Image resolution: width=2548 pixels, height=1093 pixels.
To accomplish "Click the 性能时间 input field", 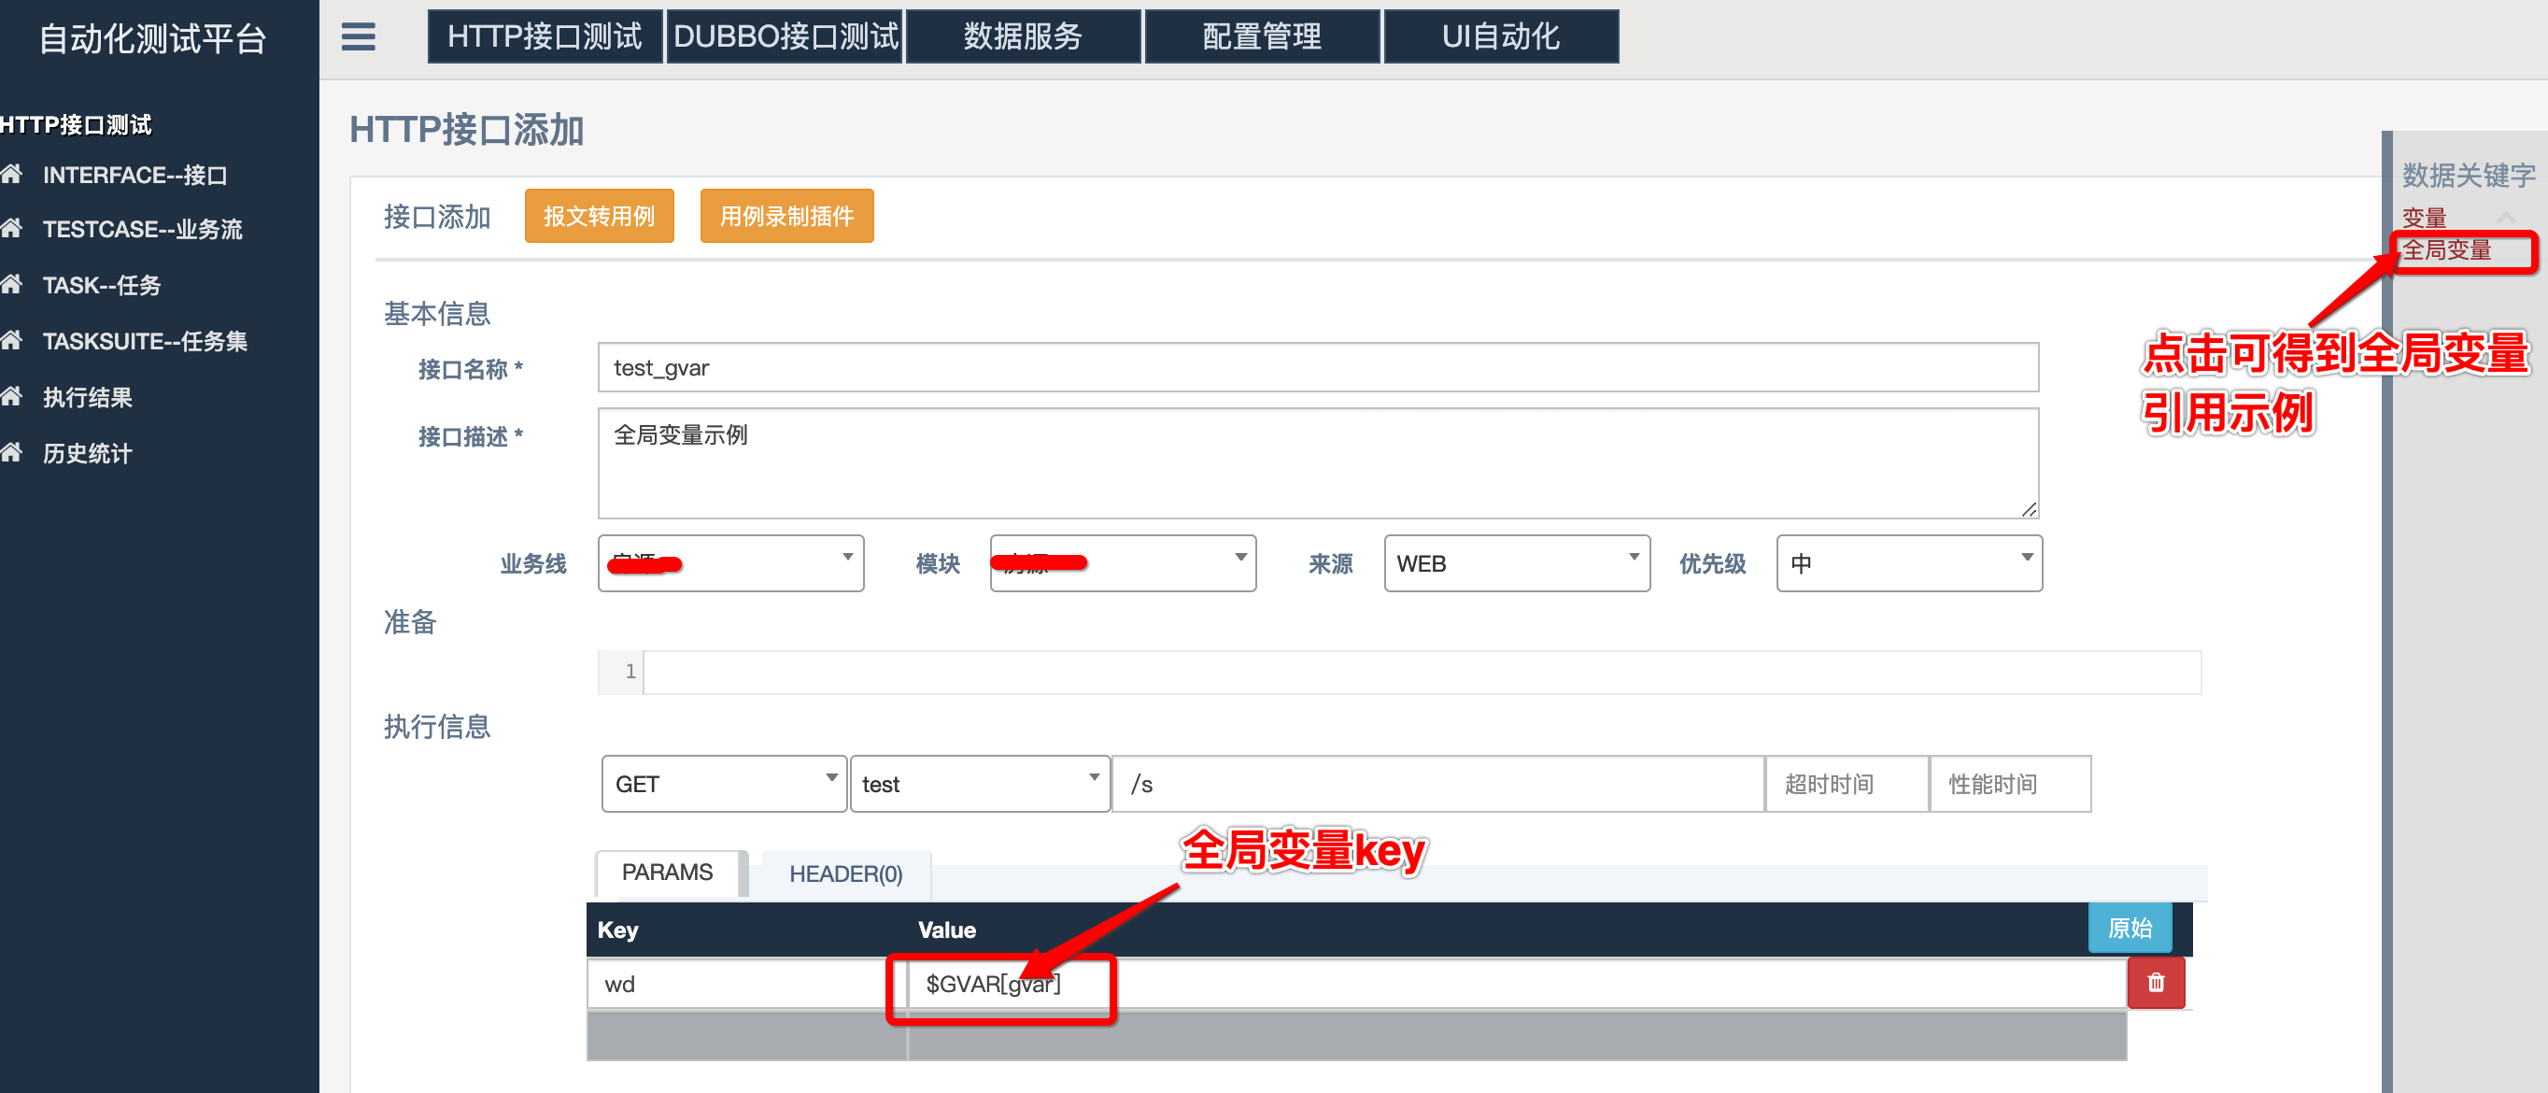I will click(x=2010, y=784).
